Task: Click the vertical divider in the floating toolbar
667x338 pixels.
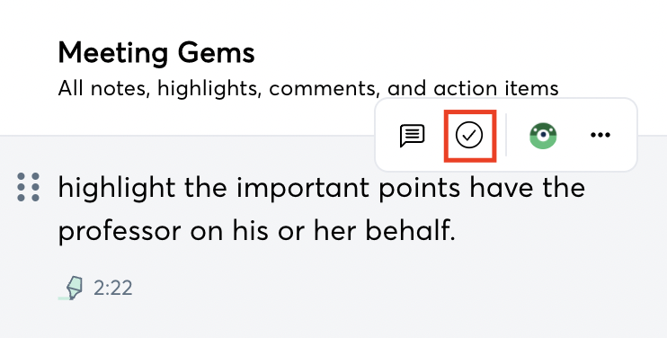Action: click(506, 135)
